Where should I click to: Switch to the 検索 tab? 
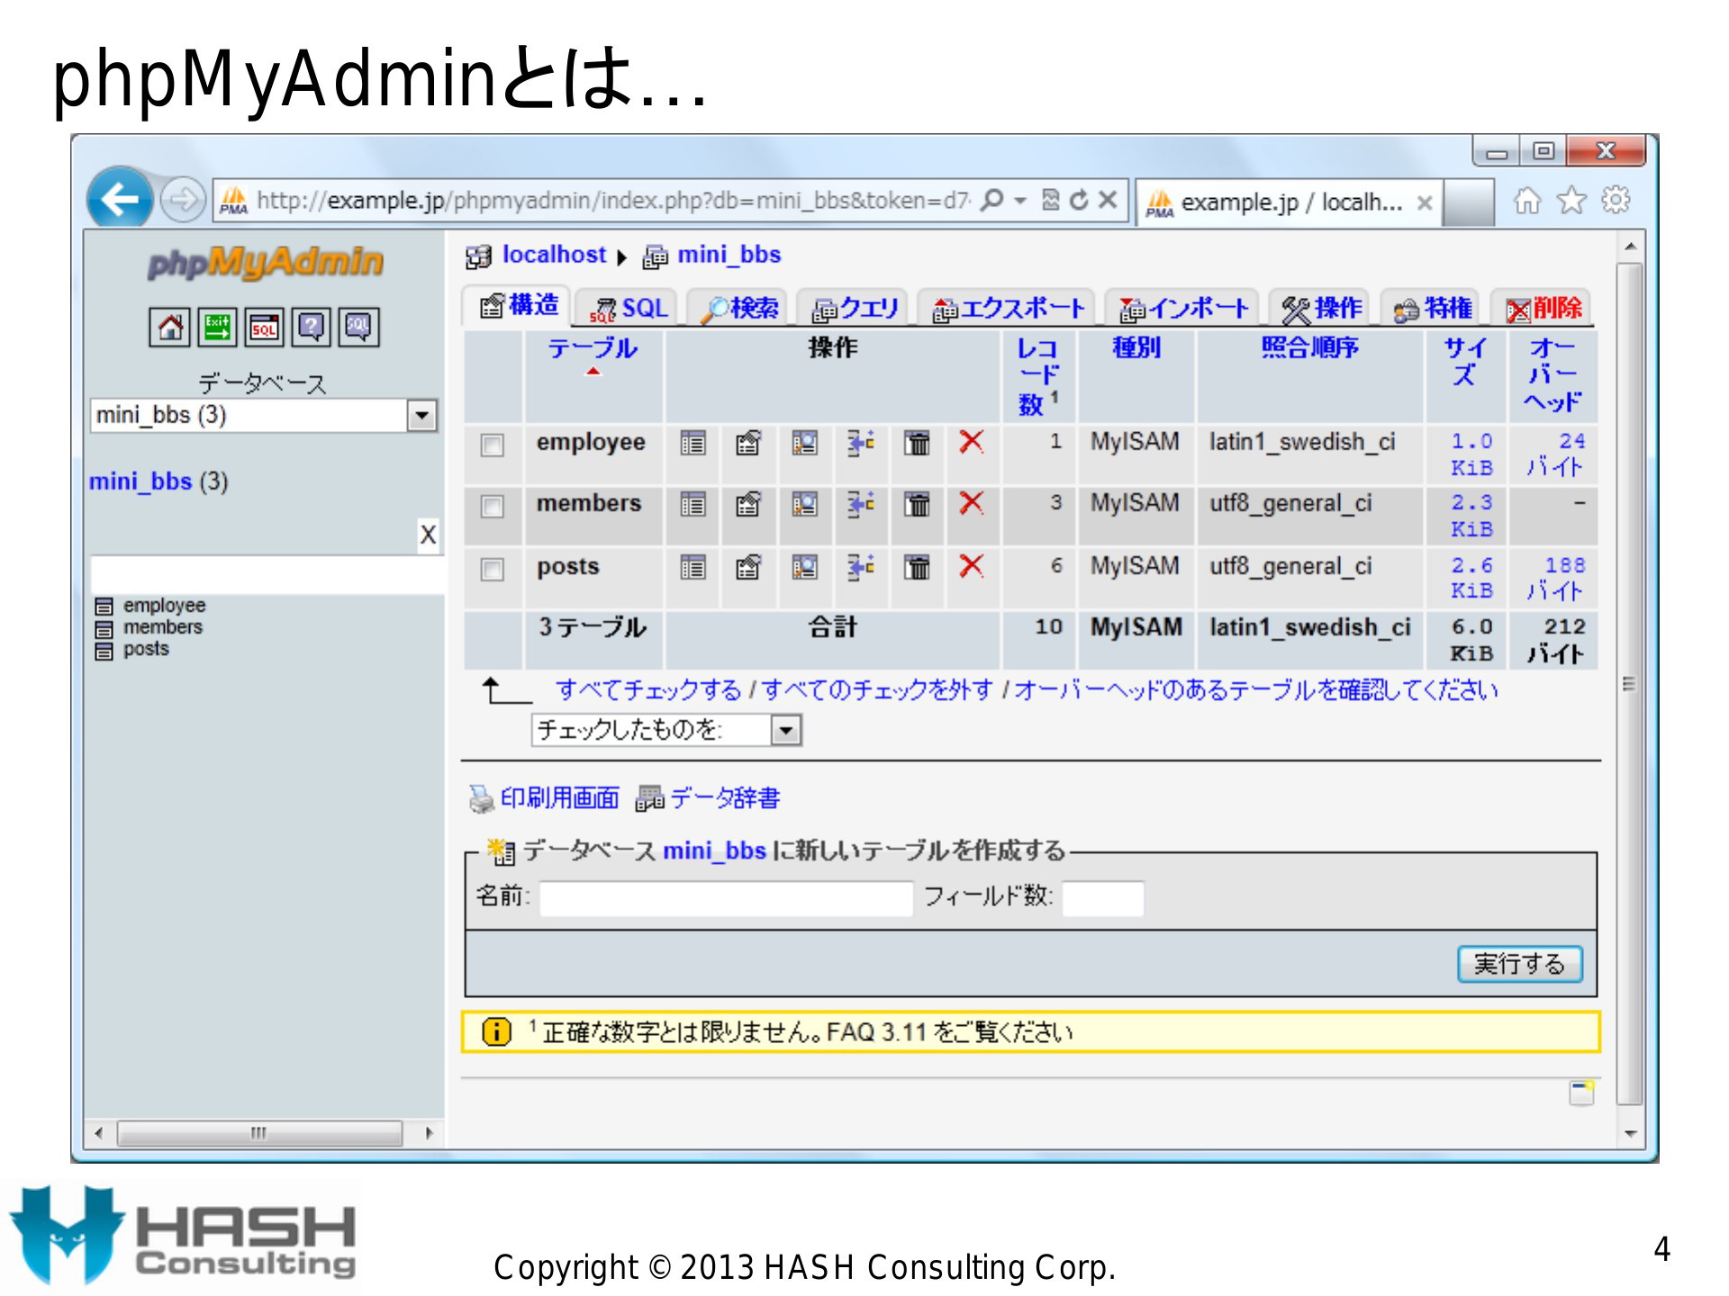point(738,309)
